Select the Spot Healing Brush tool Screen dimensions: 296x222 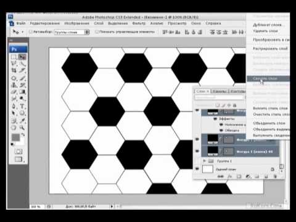point(14,78)
